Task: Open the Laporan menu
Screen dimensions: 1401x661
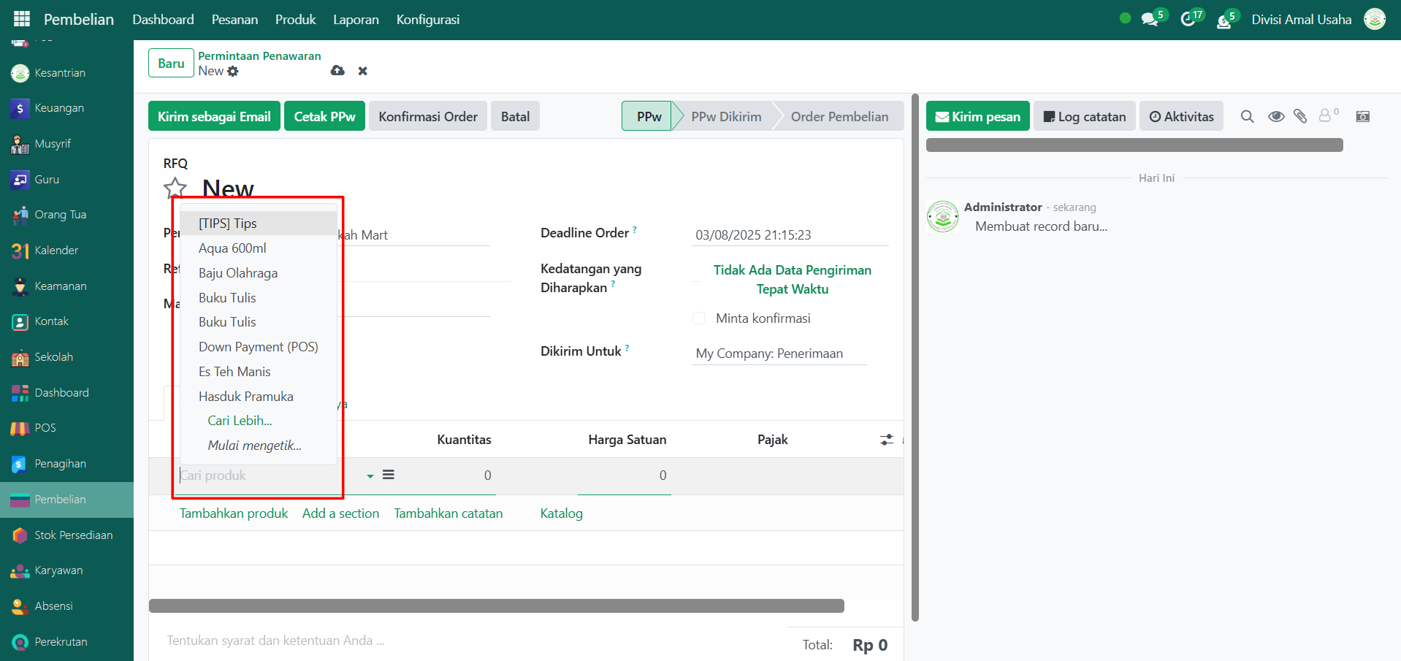Action: [356, 20]
